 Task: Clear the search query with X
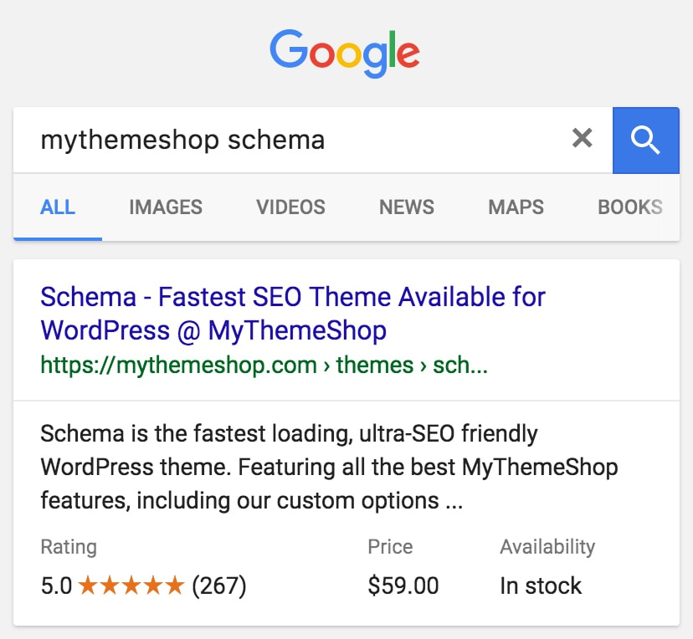[582, 138]
